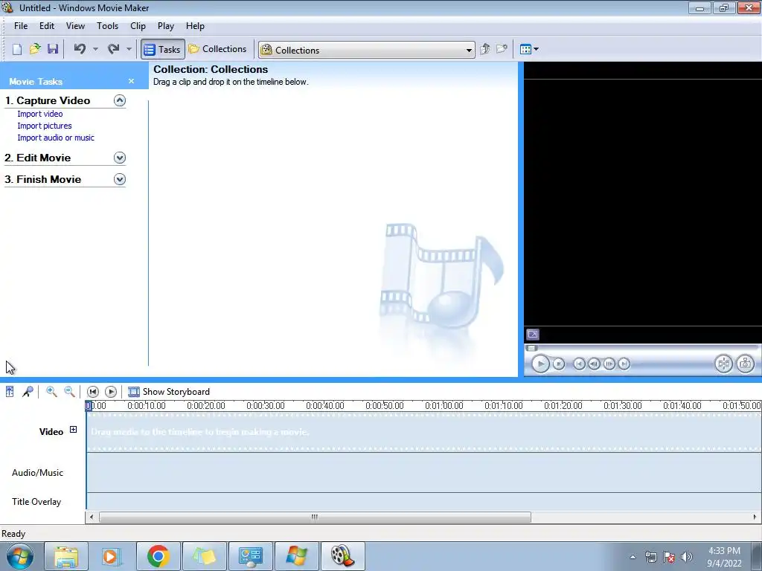The image size is (762, 571).
Task: Go back to previous clip in monitor
Action: [579, 364]
